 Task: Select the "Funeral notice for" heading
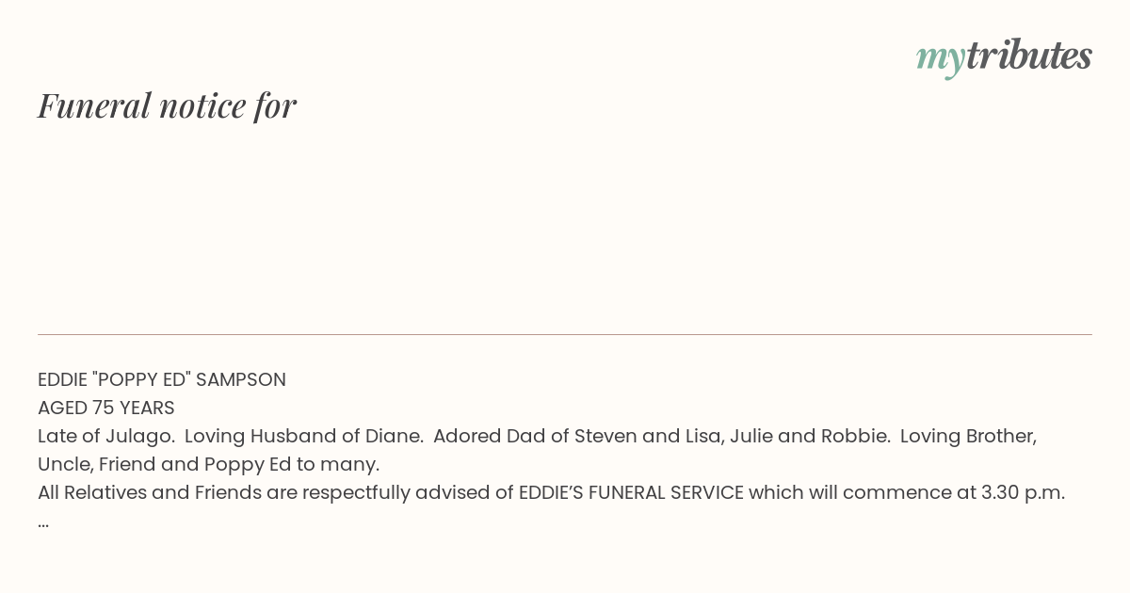click(167, 105)
